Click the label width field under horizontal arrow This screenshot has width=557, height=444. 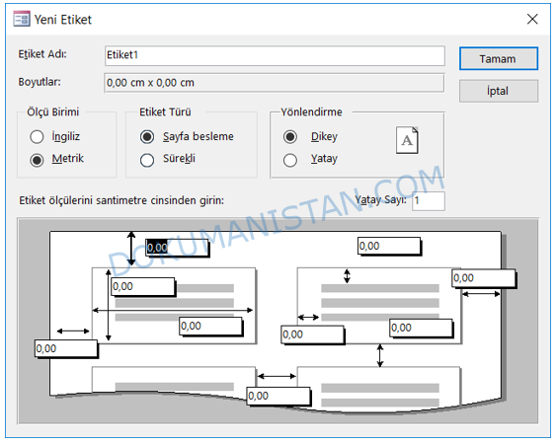click(x=210, y=326)
